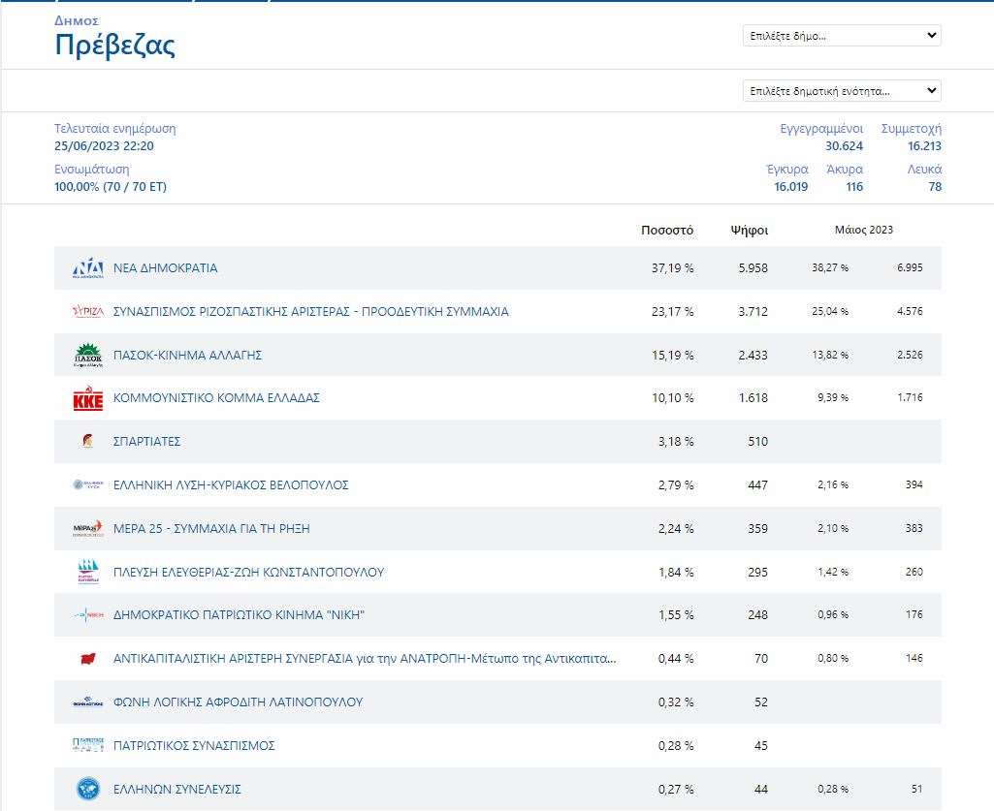
Task: Open the 'Επιλέξτε δημοτική ενότητα...' dropdown
Action: click(842, 91)
